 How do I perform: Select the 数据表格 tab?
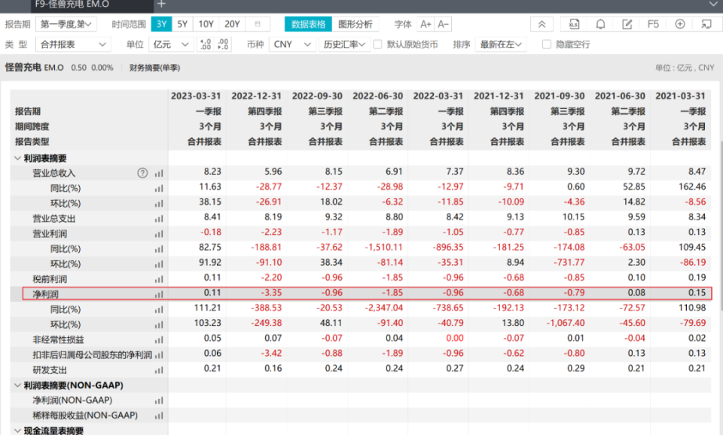coord(308,24)
